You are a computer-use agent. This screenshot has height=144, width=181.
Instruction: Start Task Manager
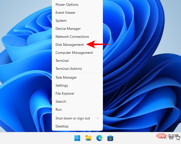point(66,77)
